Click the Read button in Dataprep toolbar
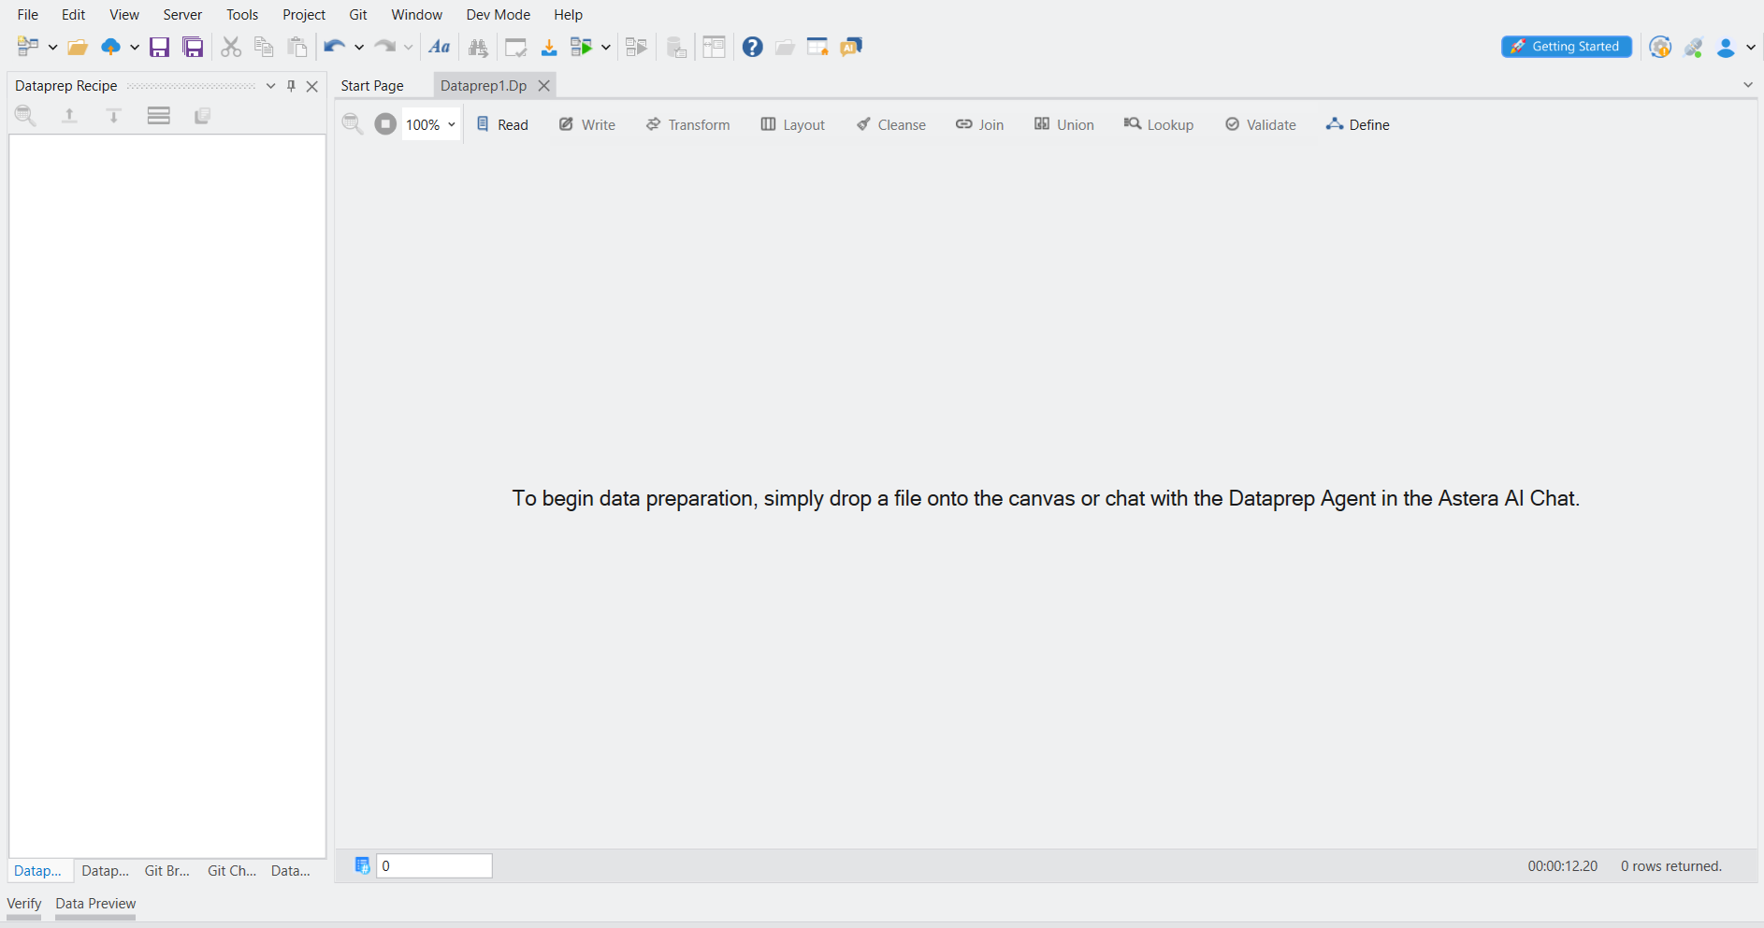The image size is (1764, 928). click(x=502, y=124)
